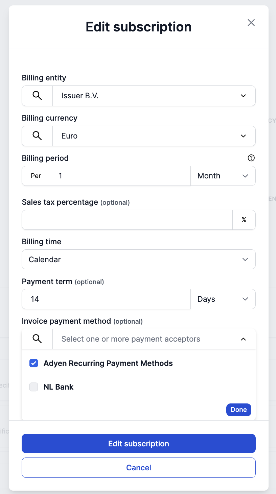The height and width of the screenshot is (494, 276).
Task: Cancel editing the subscription
Action: tap(139, 468)
